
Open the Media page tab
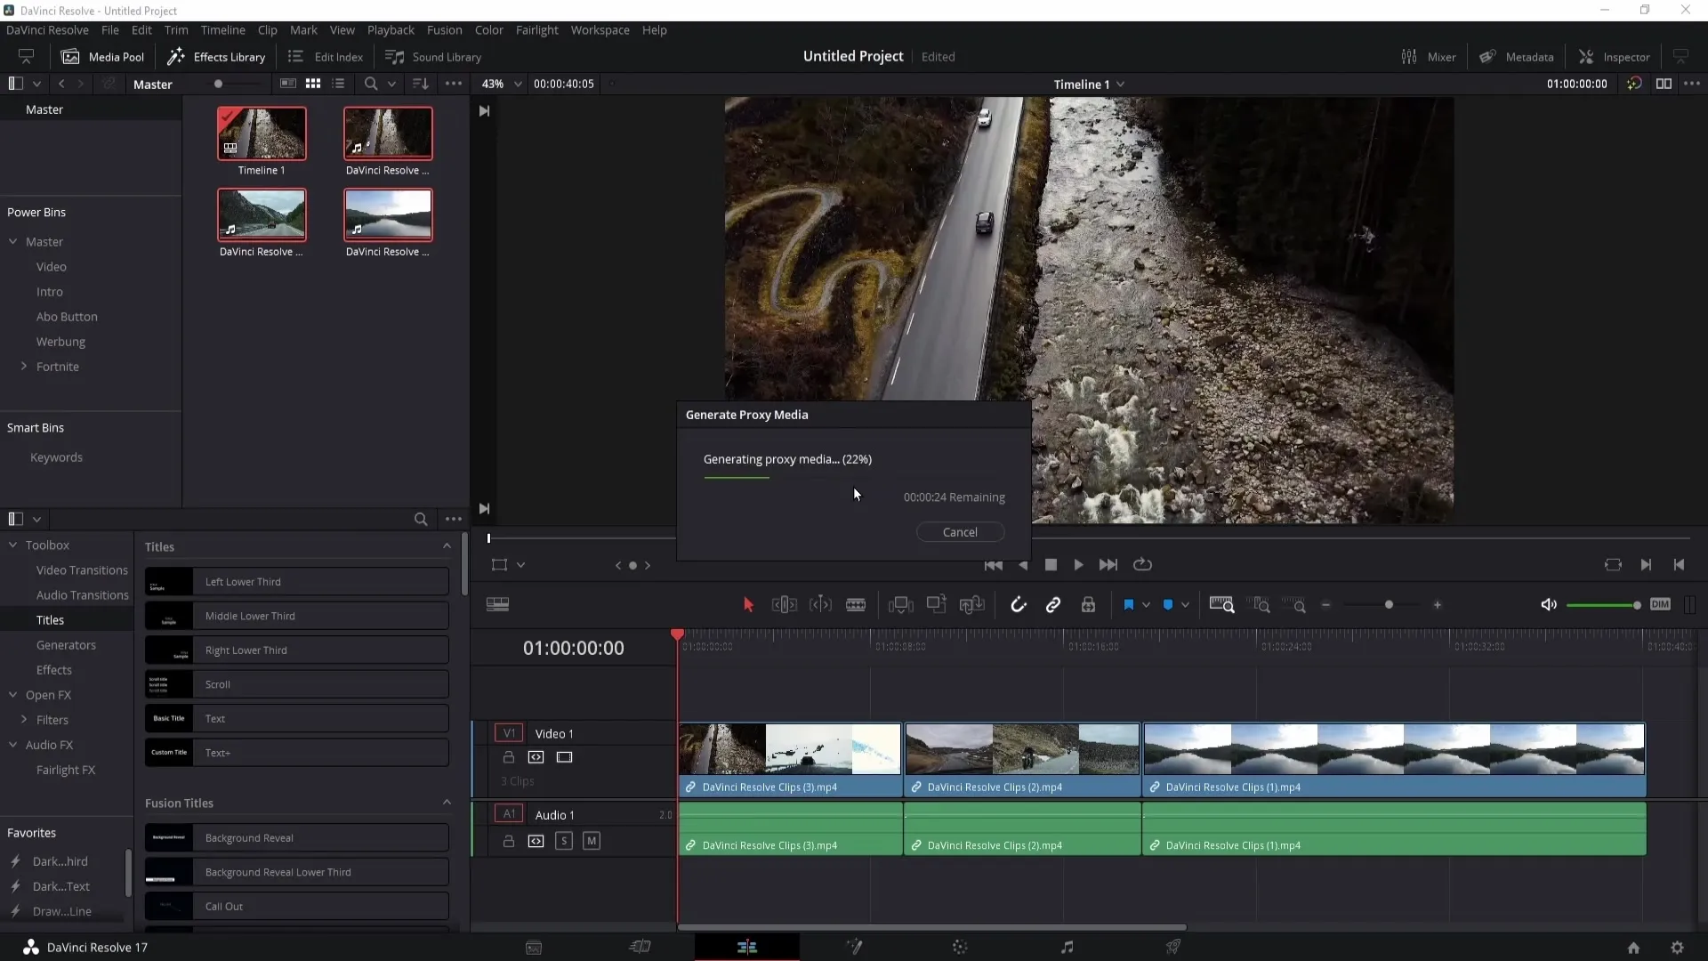coord(534,948)
